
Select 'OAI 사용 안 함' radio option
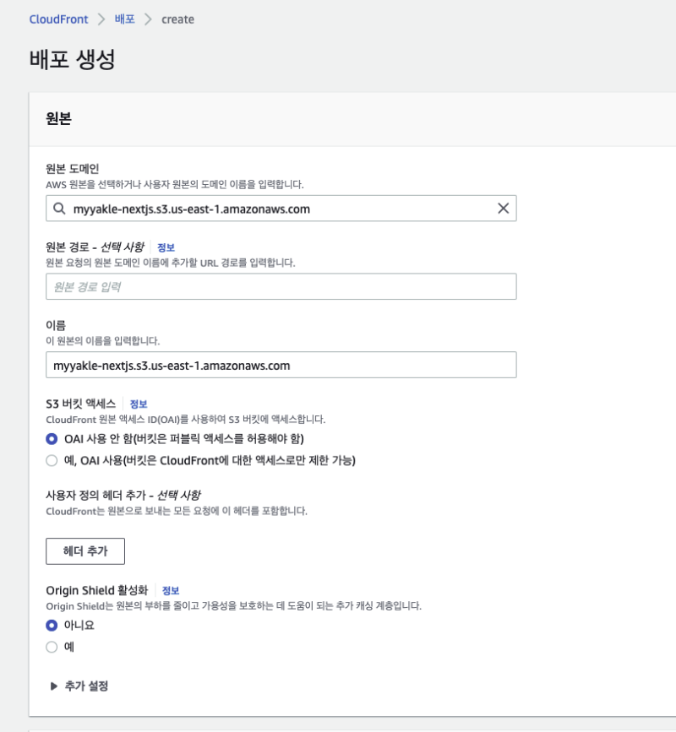pyautogui.click(x=52, y=439)
